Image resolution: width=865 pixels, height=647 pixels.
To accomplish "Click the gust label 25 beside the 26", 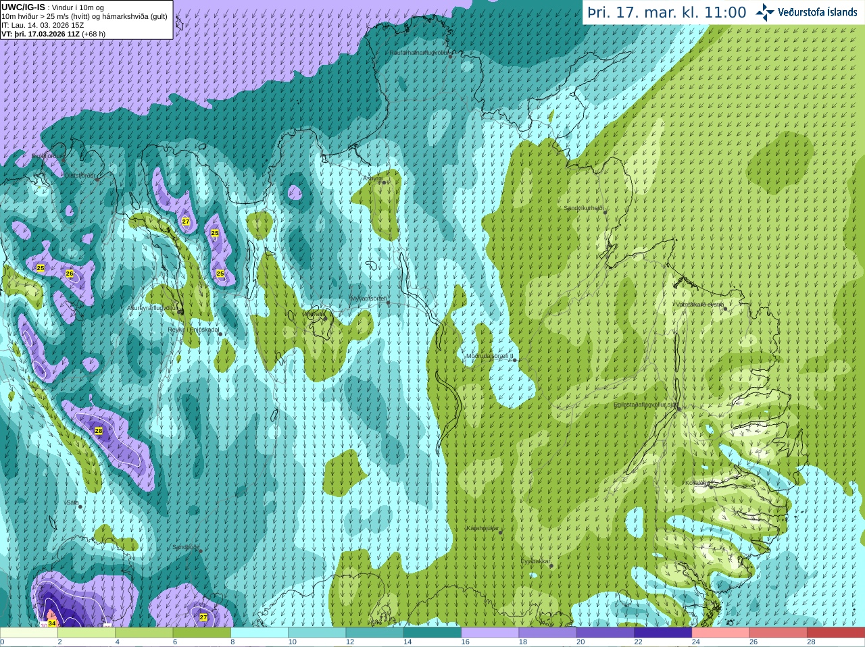I will tap(41, 268).
